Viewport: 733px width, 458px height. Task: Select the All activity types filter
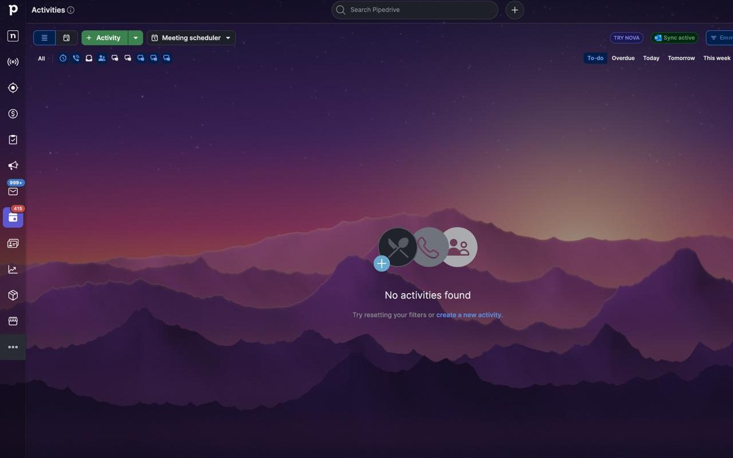[x=41, y=58]
